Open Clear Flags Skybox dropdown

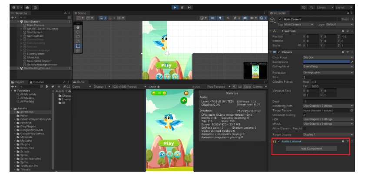pyautogui.click(x=328, y=57)
